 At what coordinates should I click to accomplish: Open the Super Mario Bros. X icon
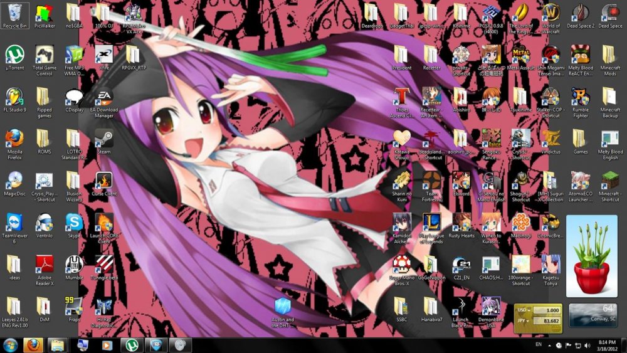pos(401,265)
